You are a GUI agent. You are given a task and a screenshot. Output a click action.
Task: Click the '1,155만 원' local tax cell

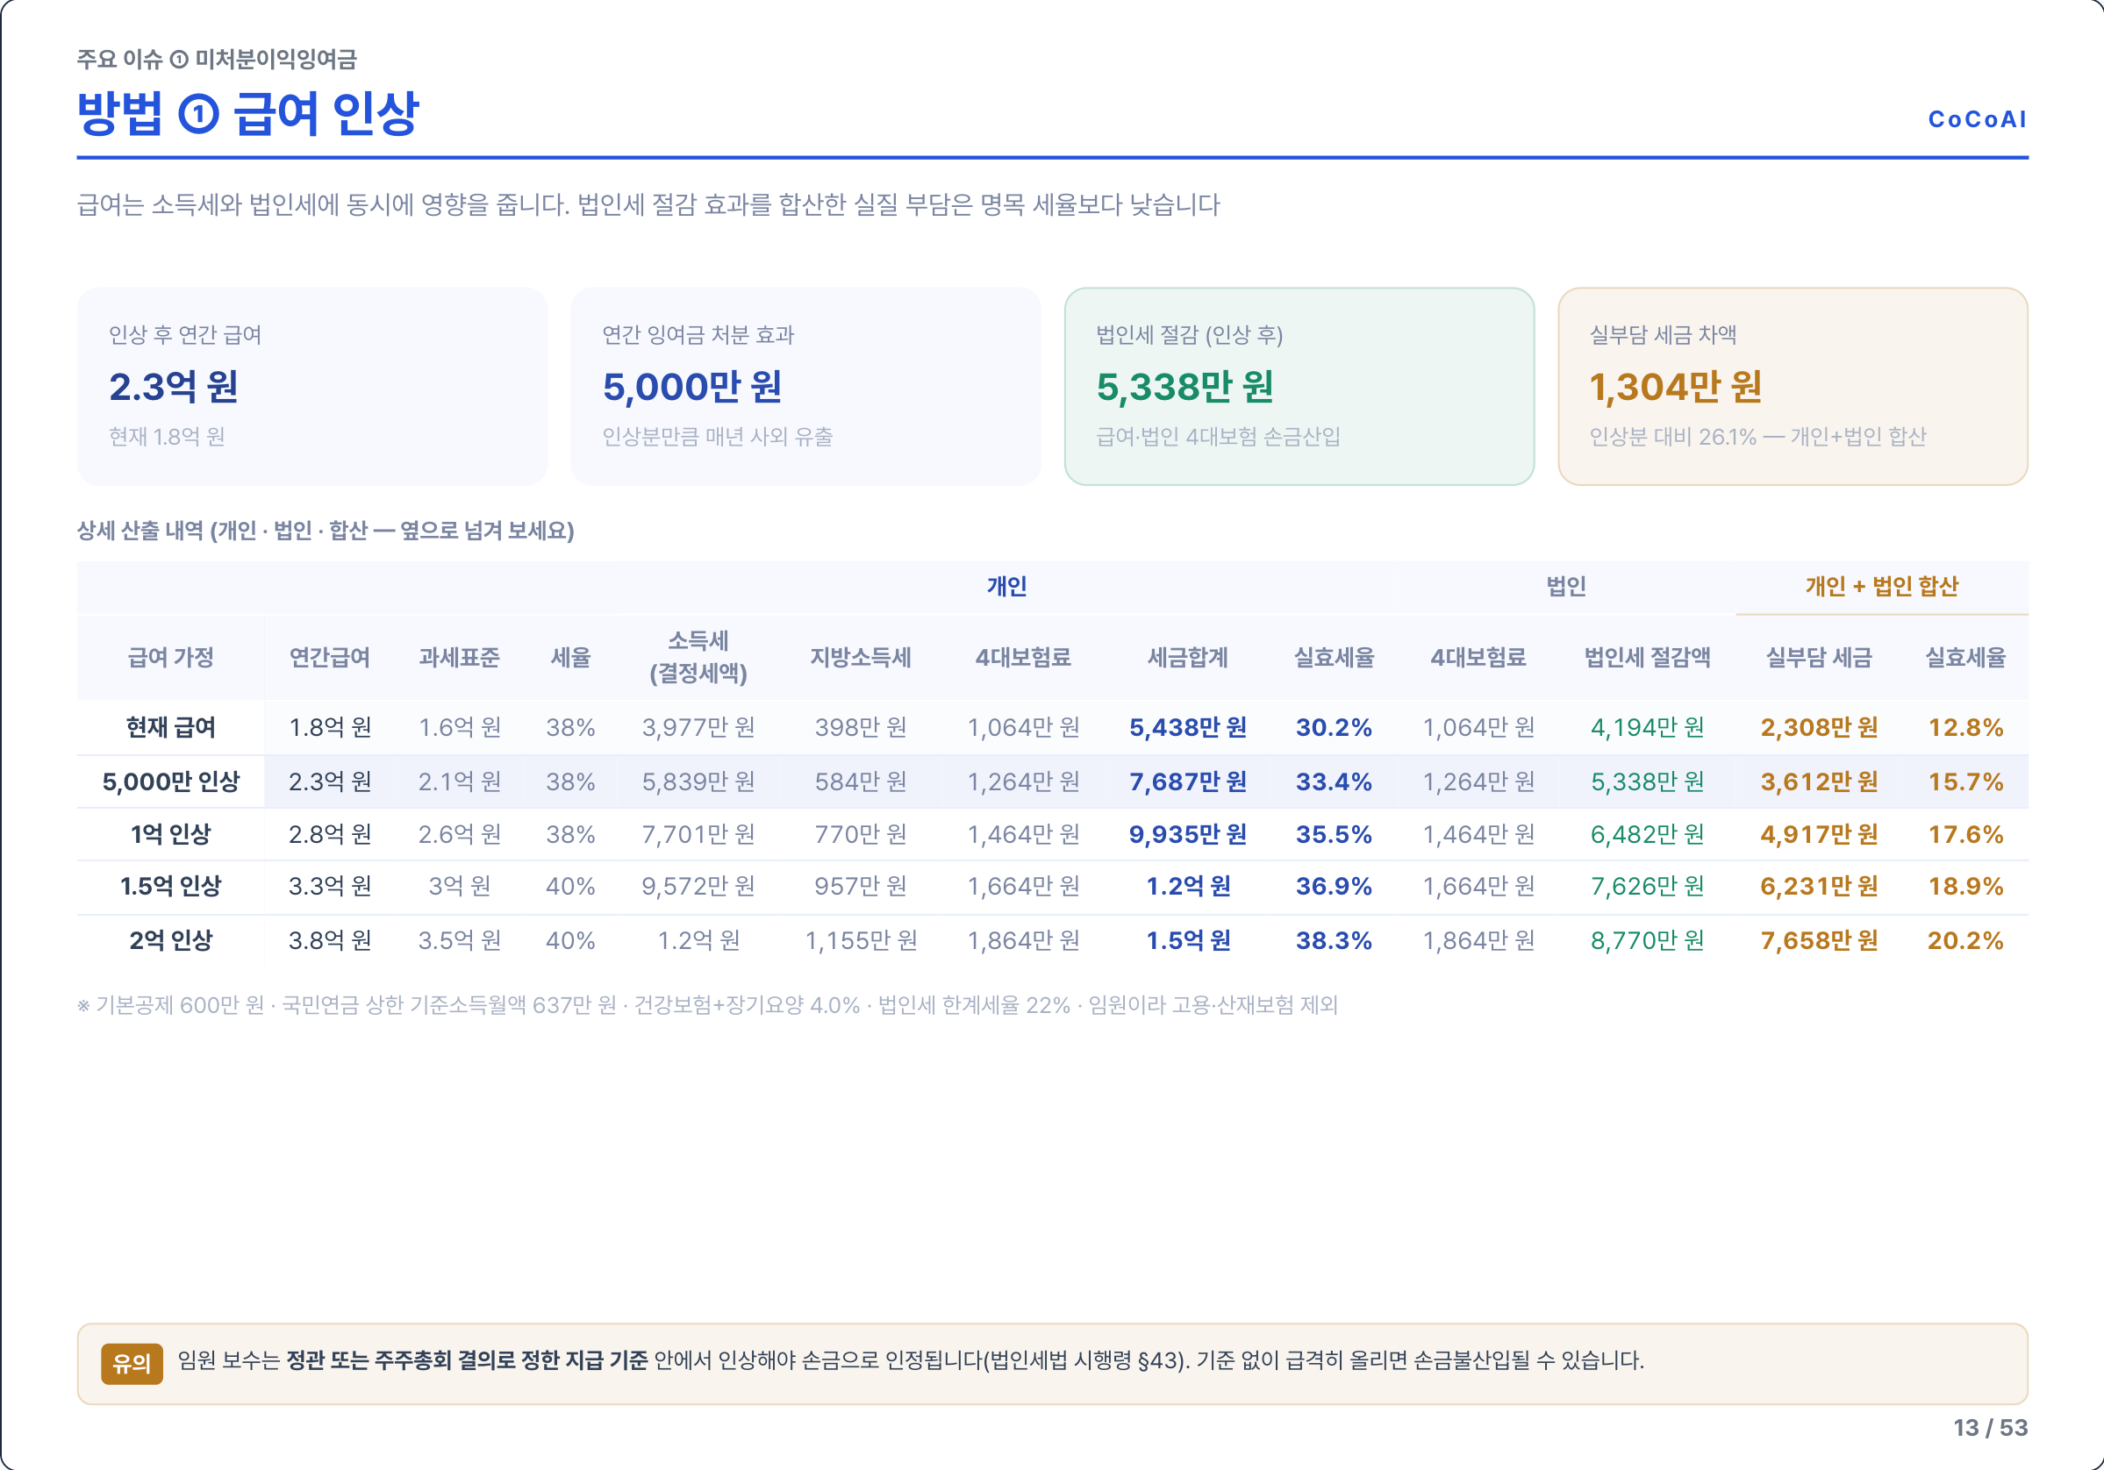(x=861, y=940)
